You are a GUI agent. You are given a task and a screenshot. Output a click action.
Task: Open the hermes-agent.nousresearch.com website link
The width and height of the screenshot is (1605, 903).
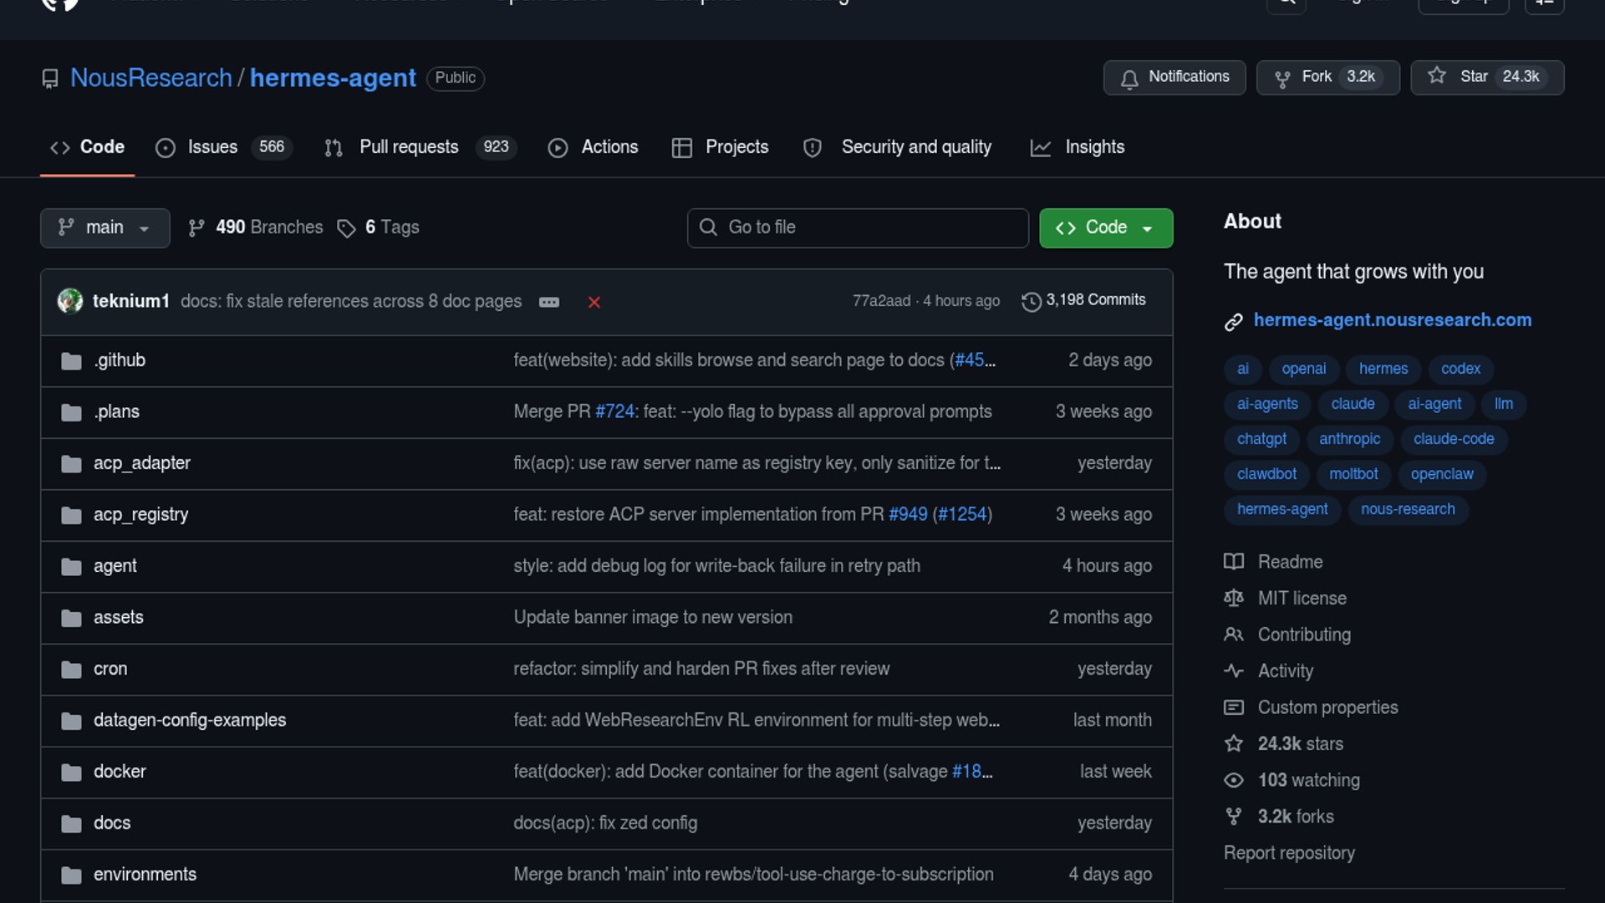click(x=1392, y=320)
